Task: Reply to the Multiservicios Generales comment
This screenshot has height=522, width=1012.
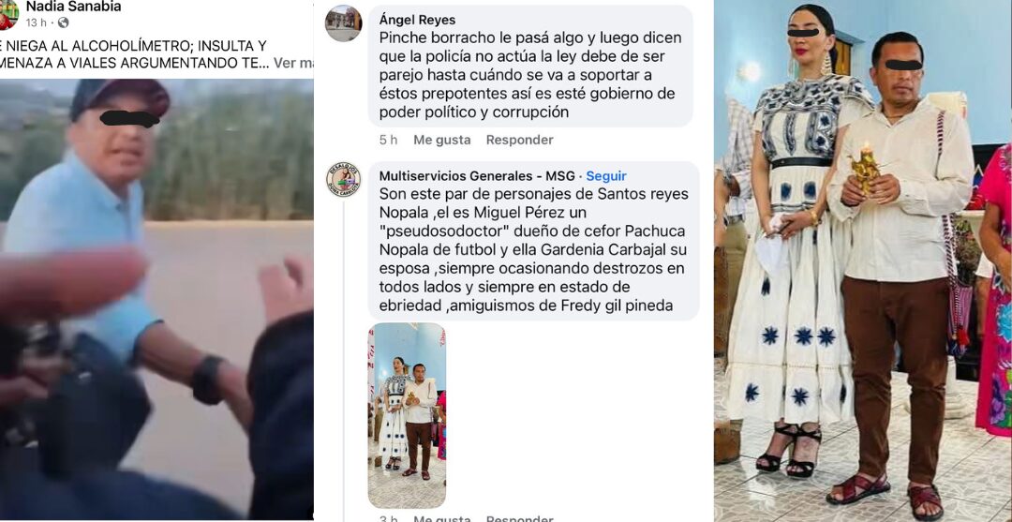Action: [x=519, y=519]
